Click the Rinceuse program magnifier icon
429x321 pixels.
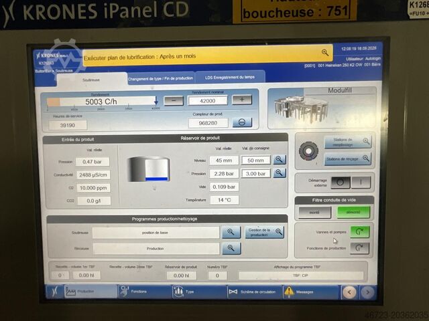[x=231, y=248]
